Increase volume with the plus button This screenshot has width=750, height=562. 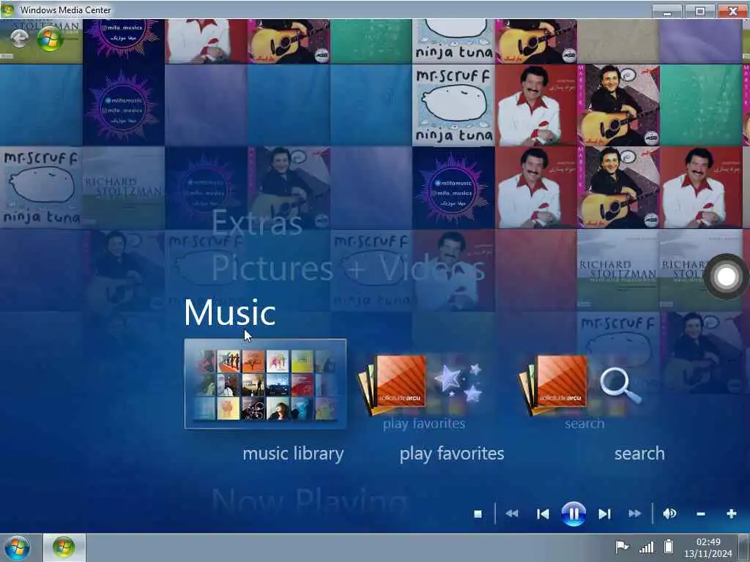point(732,514)
